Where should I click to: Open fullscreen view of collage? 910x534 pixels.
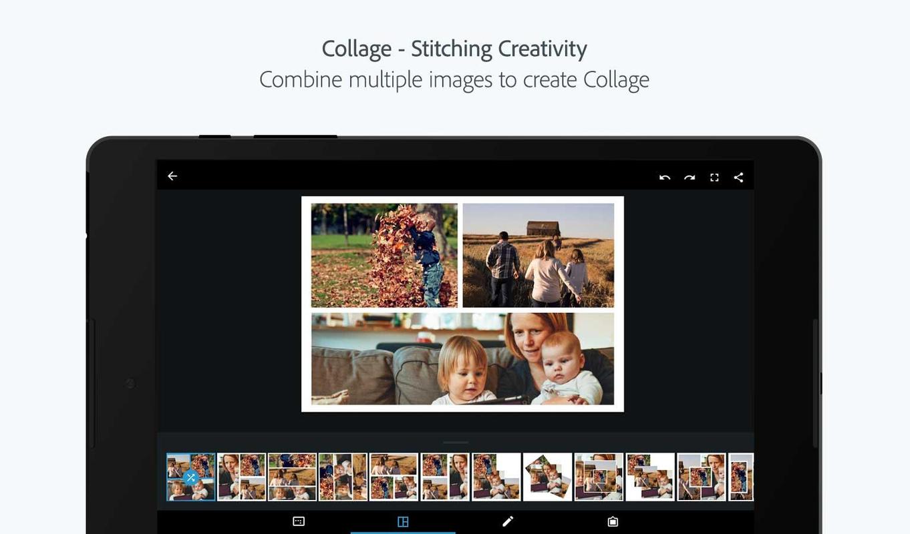[x=714, y=177]
